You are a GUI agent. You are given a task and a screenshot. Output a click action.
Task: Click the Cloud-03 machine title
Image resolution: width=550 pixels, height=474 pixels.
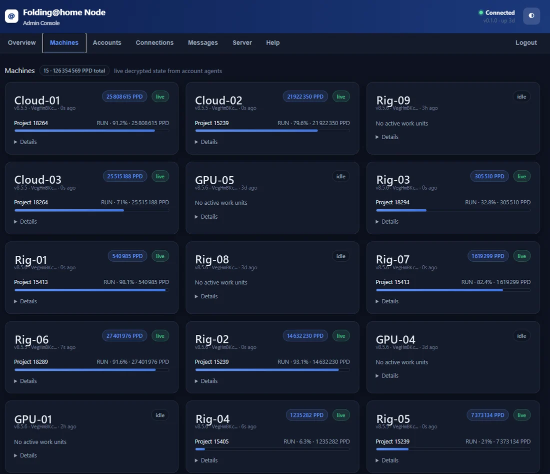(37, 180)
